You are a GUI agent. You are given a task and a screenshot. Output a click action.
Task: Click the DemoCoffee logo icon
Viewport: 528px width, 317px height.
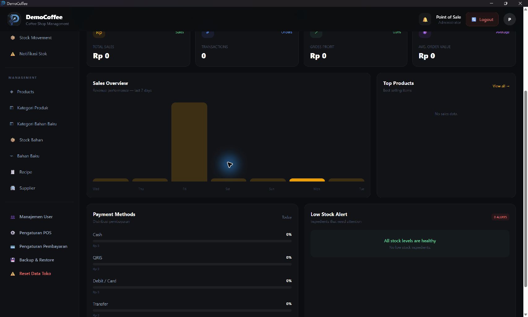click(x=14, y=19)
